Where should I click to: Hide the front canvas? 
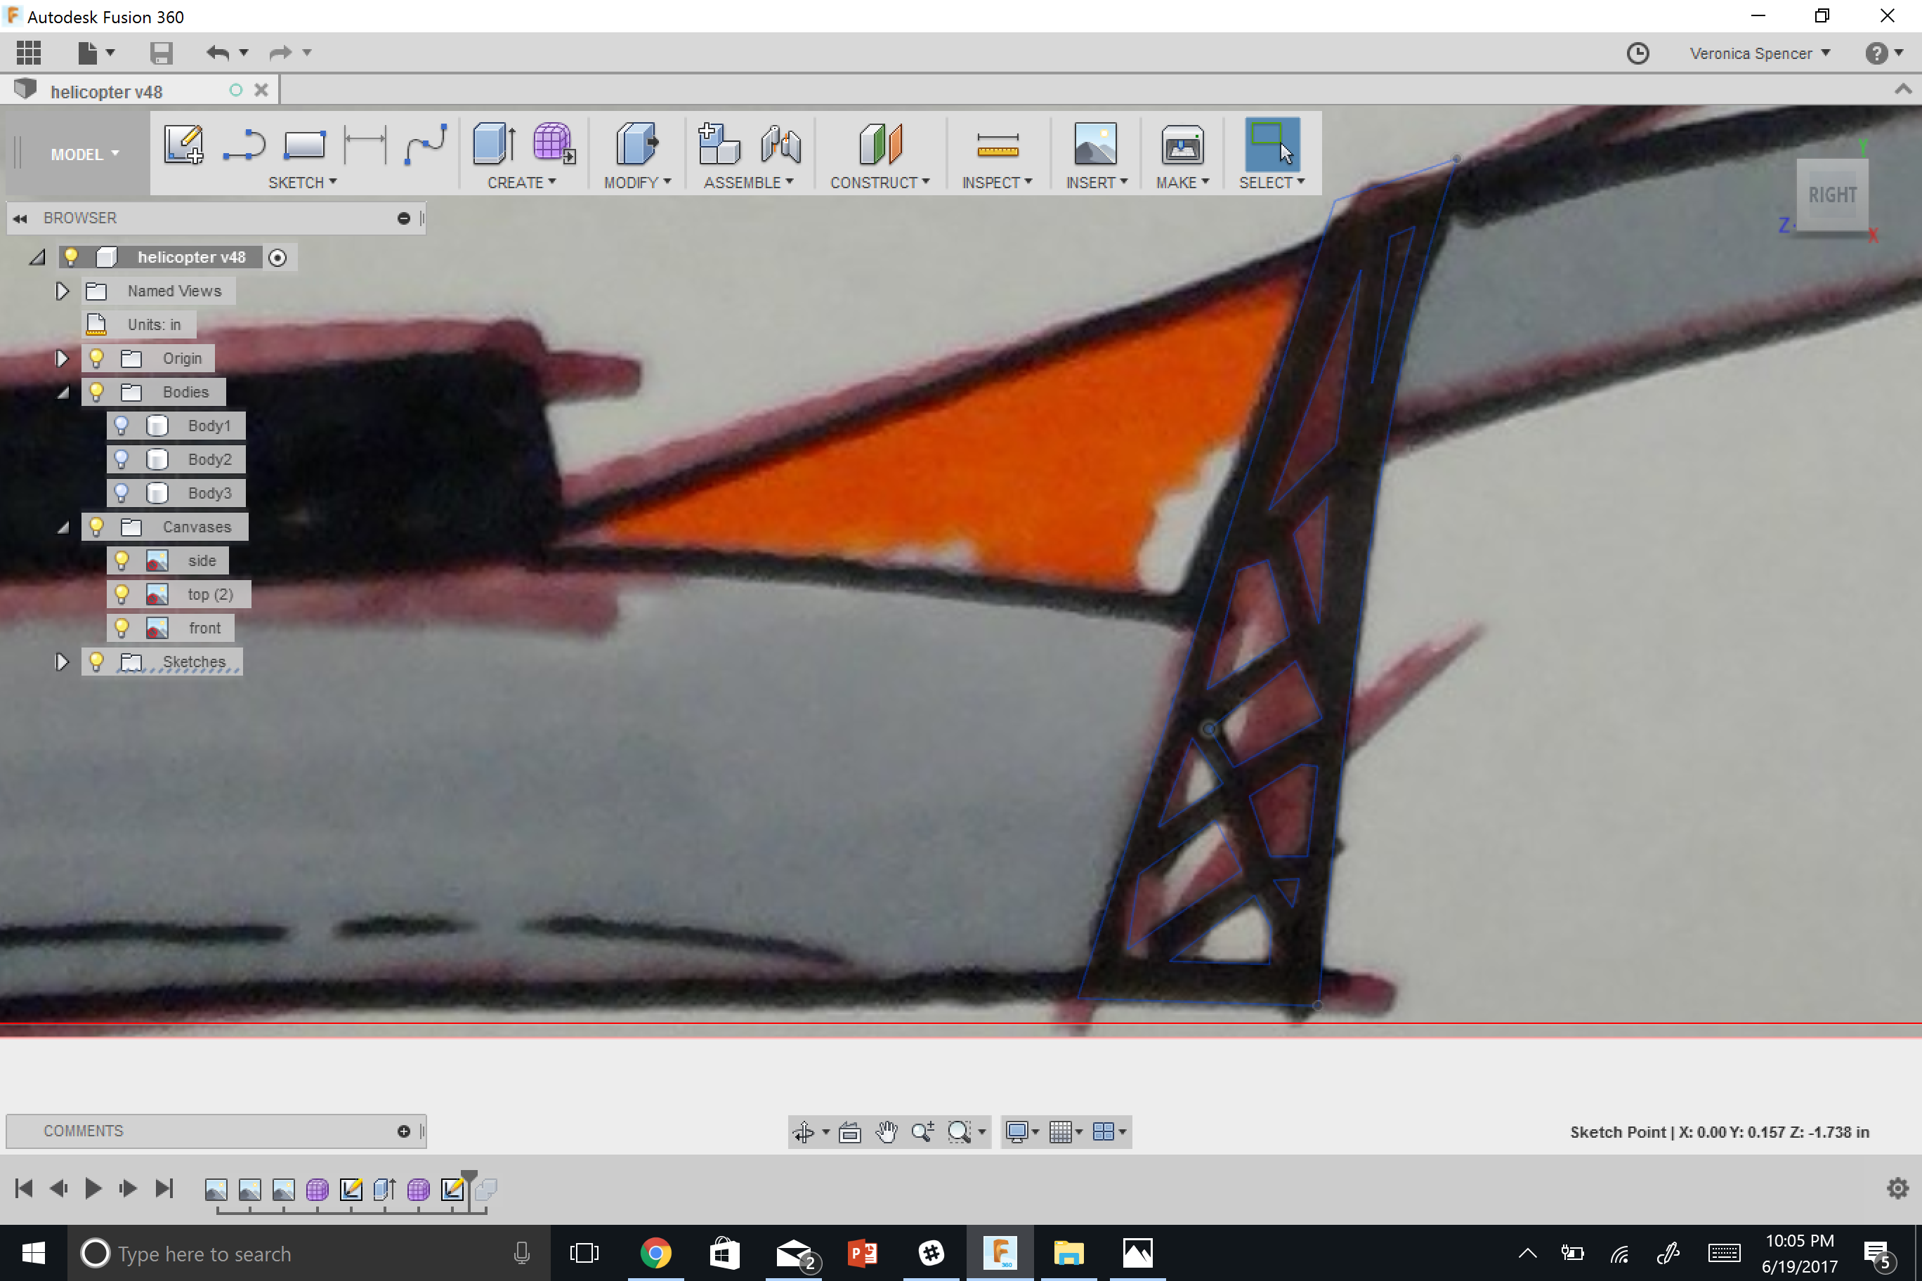click(122, 627)
